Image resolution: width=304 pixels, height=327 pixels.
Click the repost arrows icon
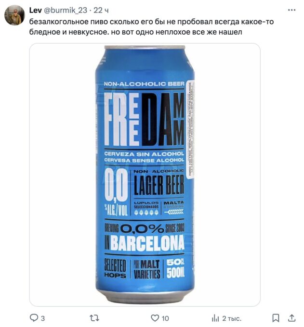coord(94,318)
